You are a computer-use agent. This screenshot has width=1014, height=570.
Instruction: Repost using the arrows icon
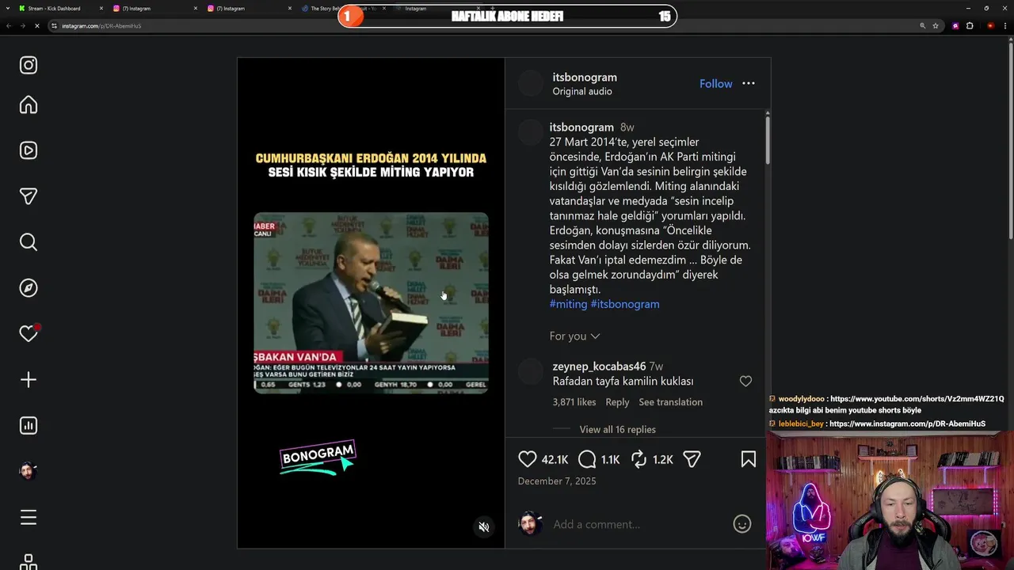coord(639,459)
